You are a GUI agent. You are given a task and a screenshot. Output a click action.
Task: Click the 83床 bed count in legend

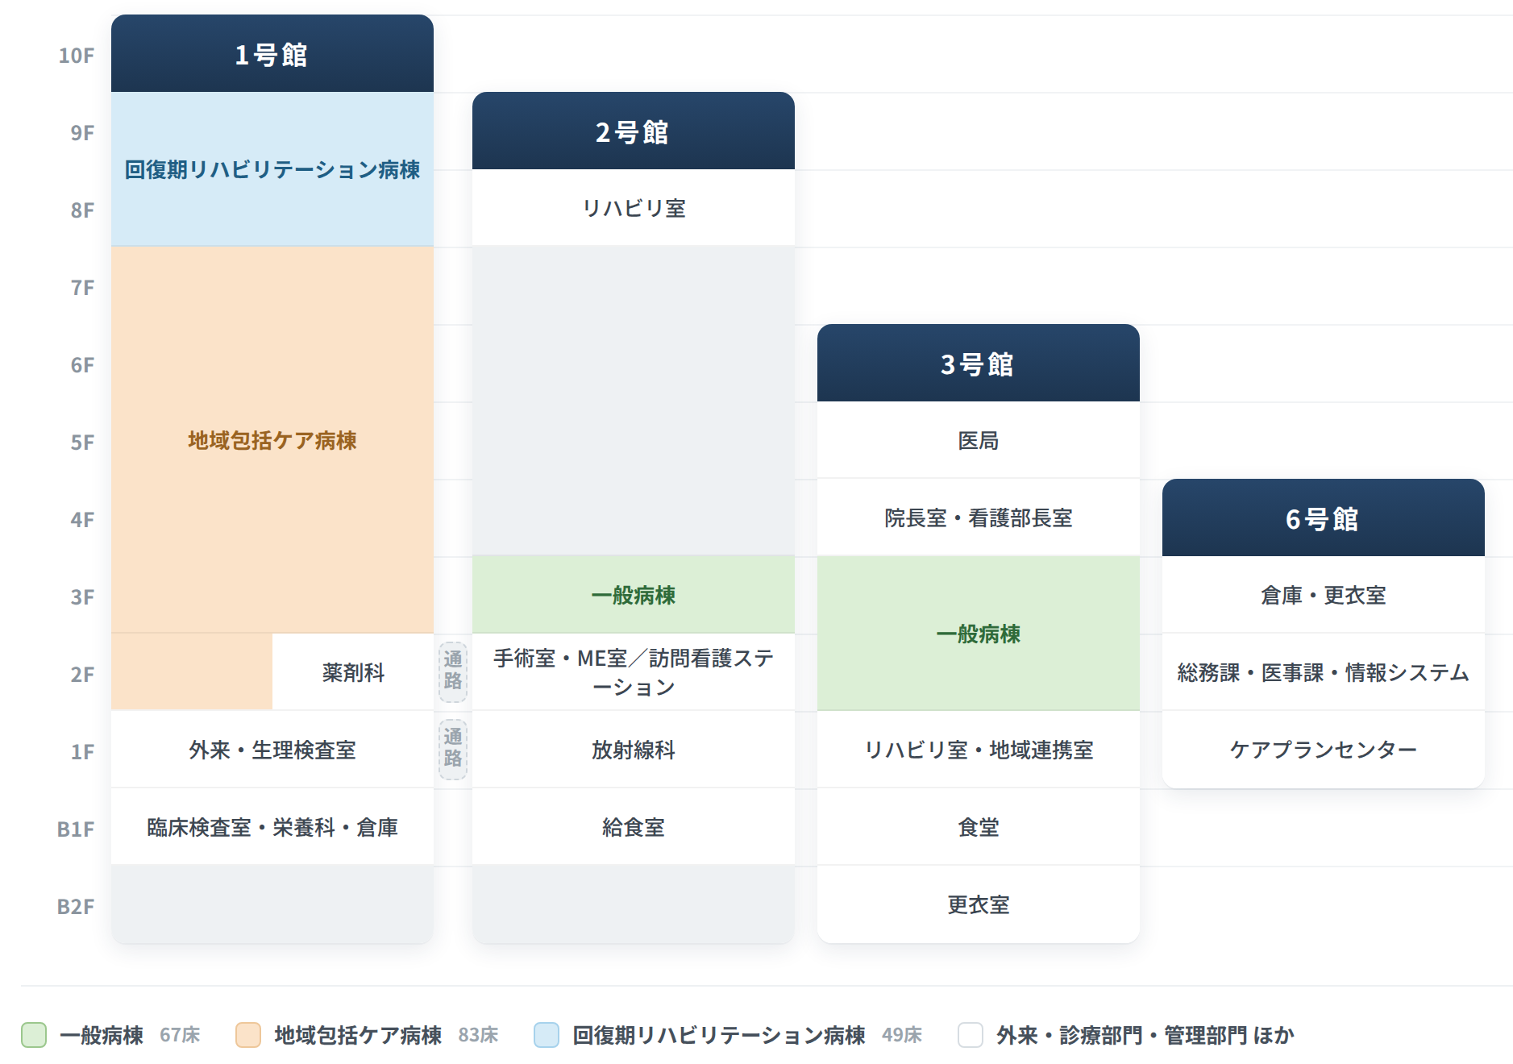478,1035
